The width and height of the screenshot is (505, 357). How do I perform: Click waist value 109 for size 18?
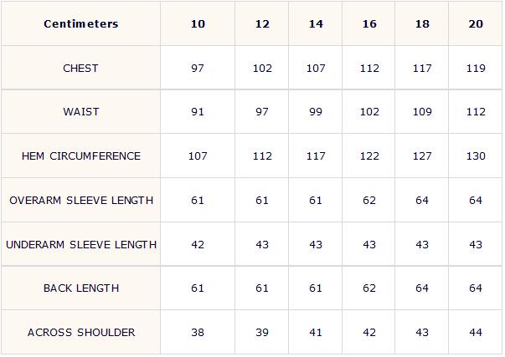(422, 112)
